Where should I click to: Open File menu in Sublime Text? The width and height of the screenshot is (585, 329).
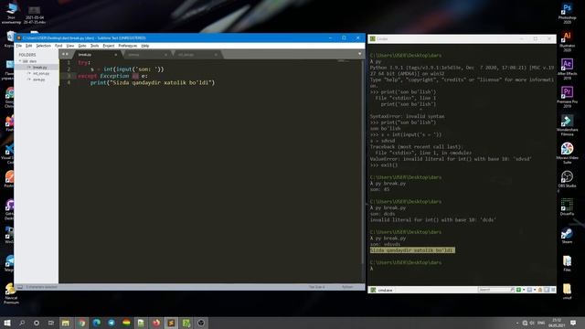pyautogui.click(x=18, y=46)
